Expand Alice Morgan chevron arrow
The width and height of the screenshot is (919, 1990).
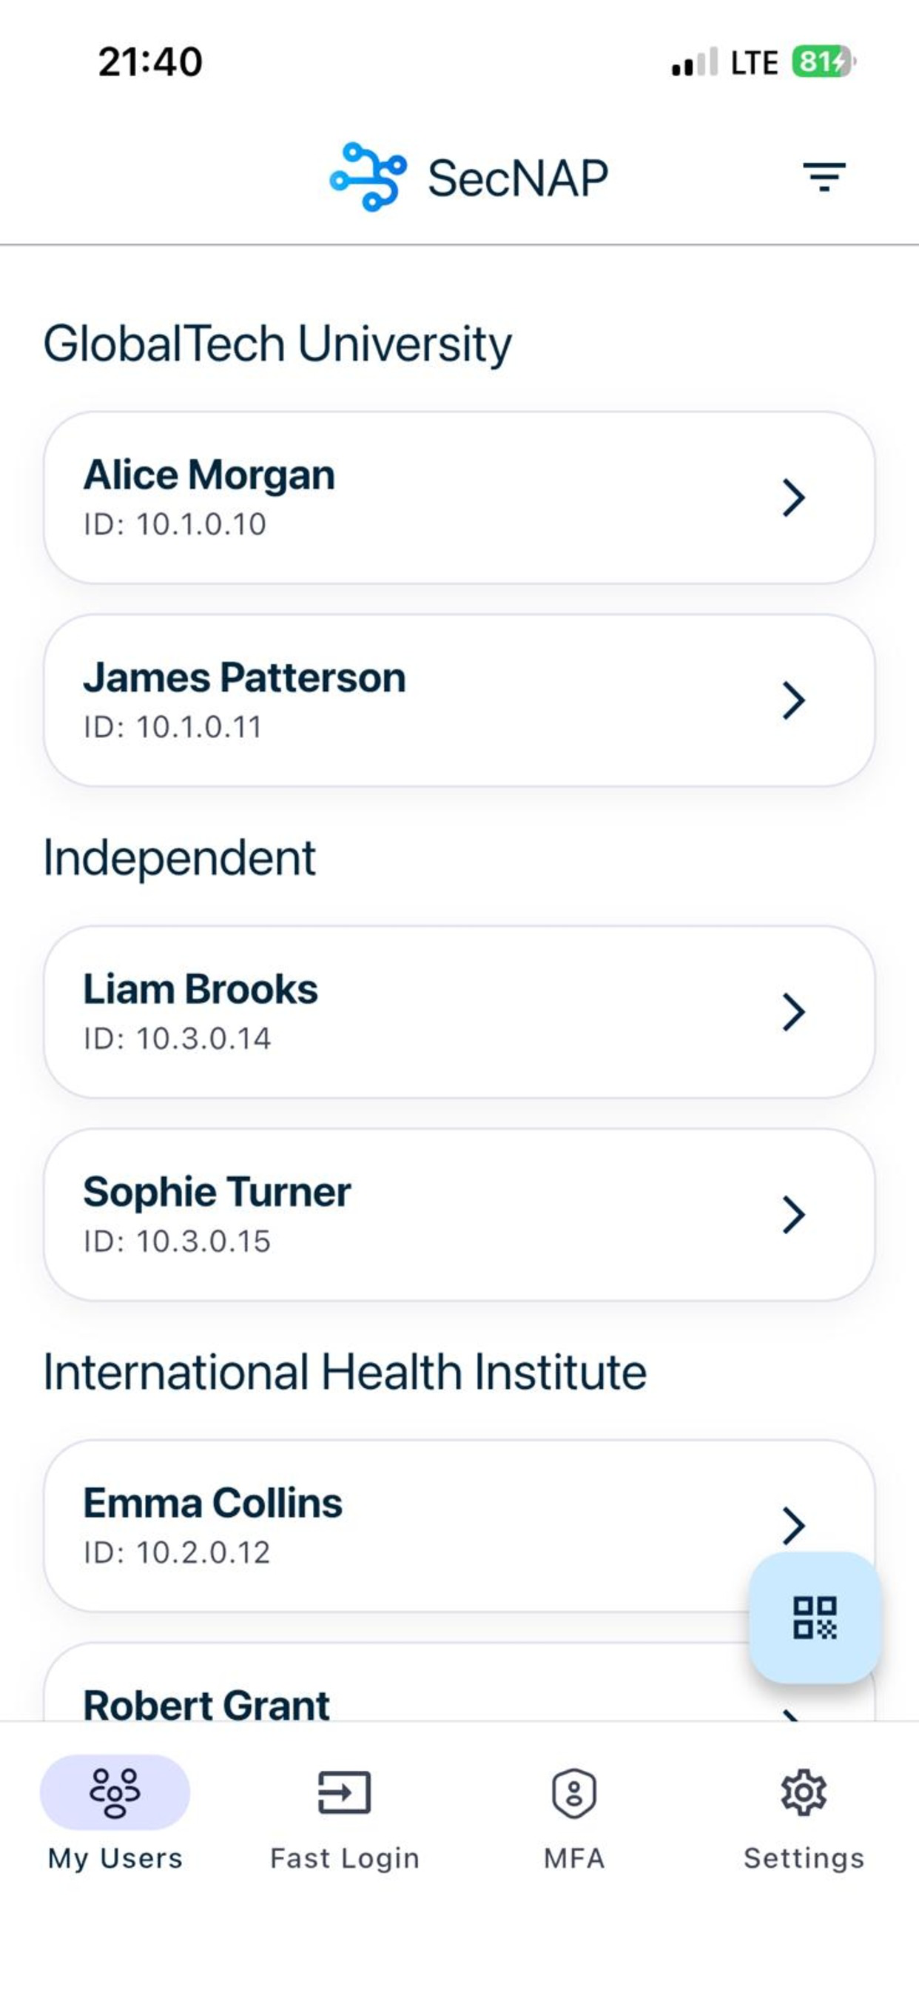794,497
